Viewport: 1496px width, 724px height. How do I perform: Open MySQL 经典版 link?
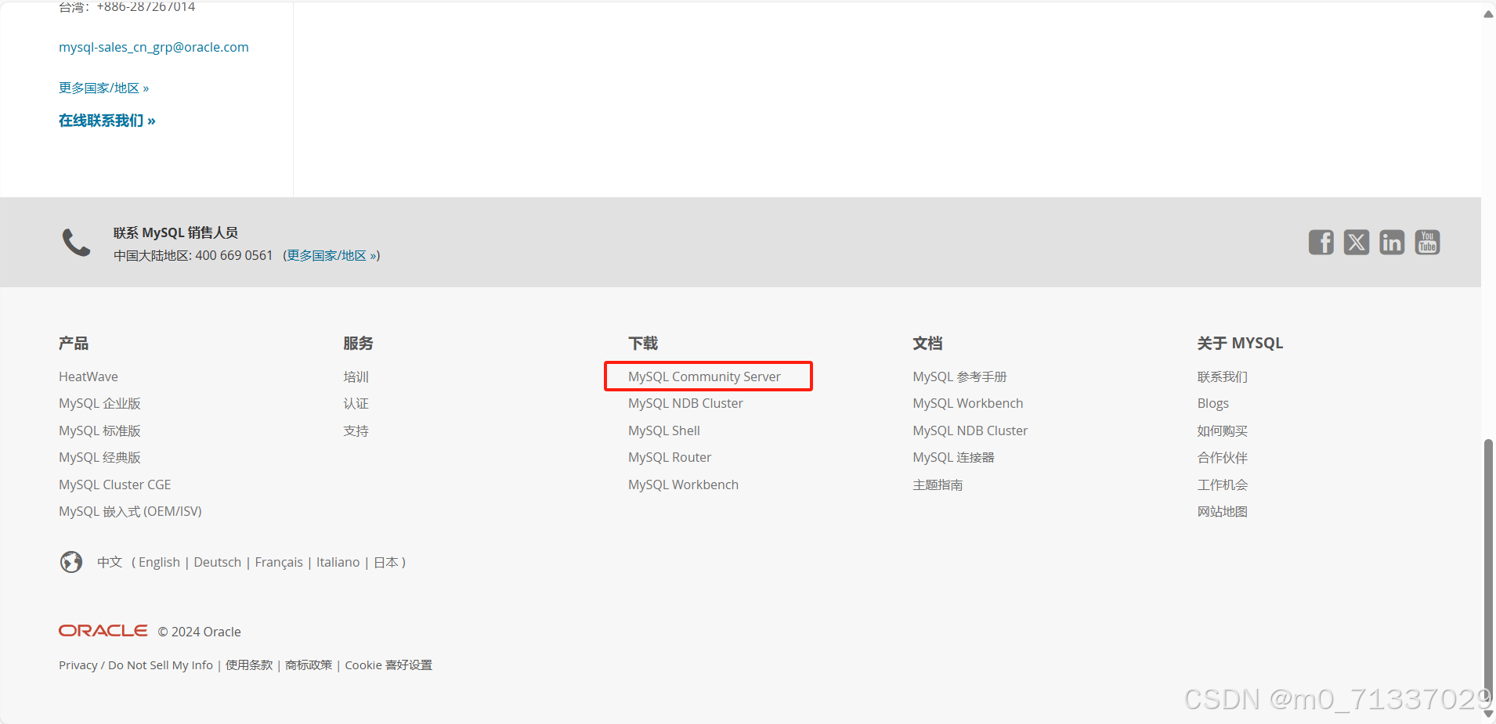pos(99,457)
